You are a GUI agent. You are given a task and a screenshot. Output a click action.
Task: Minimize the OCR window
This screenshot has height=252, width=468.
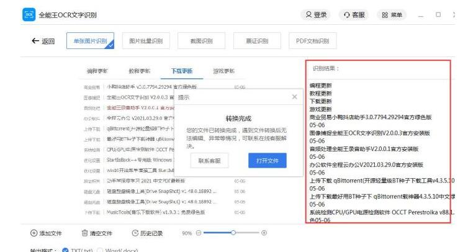[421, 15]
